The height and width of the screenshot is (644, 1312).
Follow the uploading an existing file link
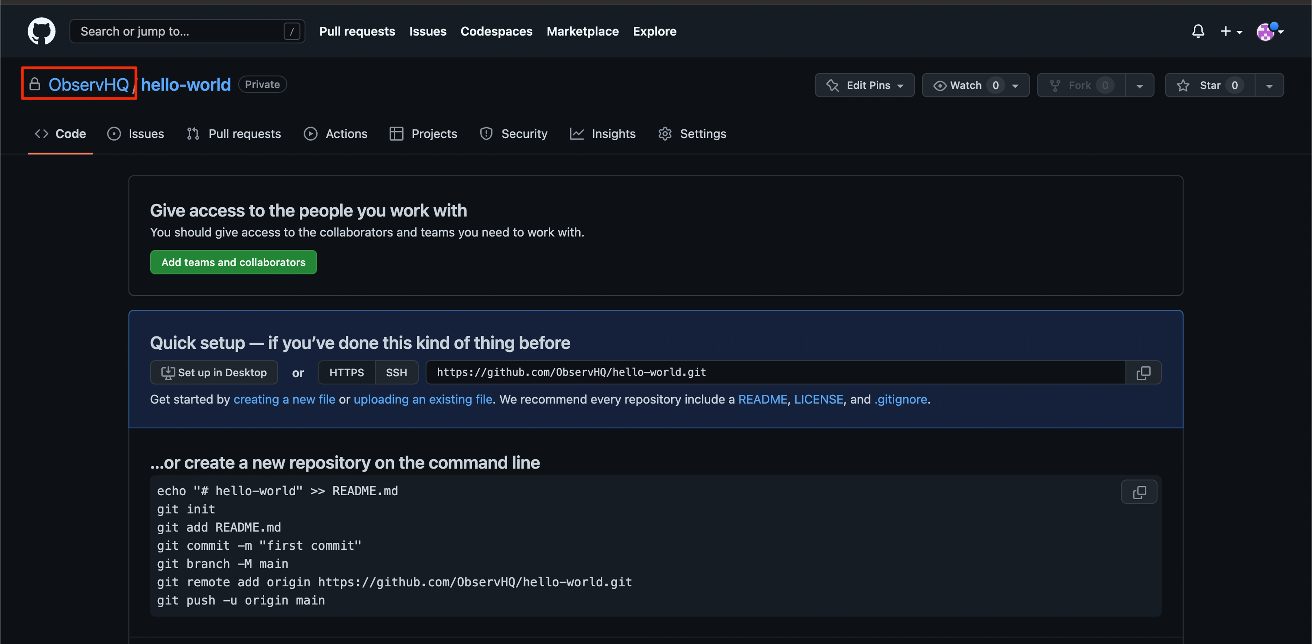coord(423,400)
